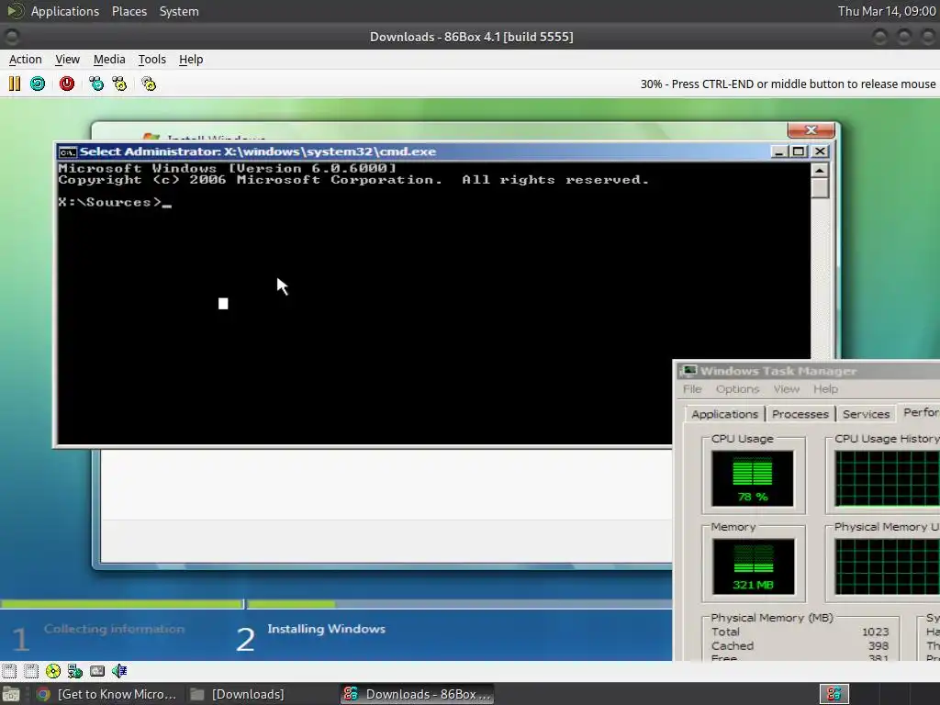Open Task Manager Help menu
The height and width of the screenshot is (705, 940).
(x=825, y=389)
